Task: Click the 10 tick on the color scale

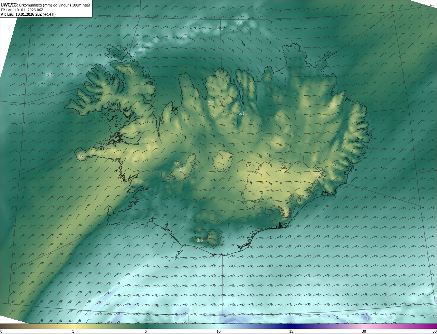Action: 218,331
